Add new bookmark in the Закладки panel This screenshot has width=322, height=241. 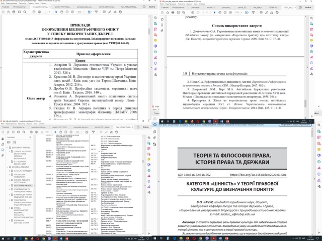(15, 142)
